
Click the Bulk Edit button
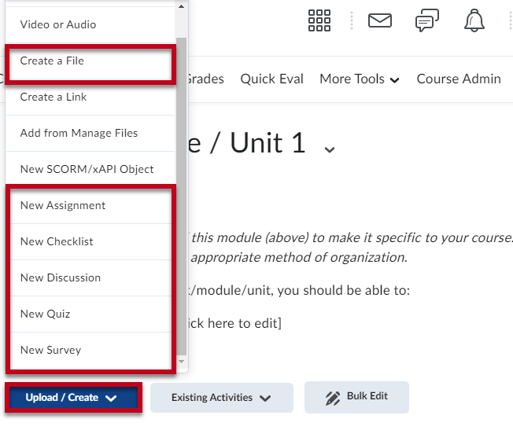coord(356,397)
